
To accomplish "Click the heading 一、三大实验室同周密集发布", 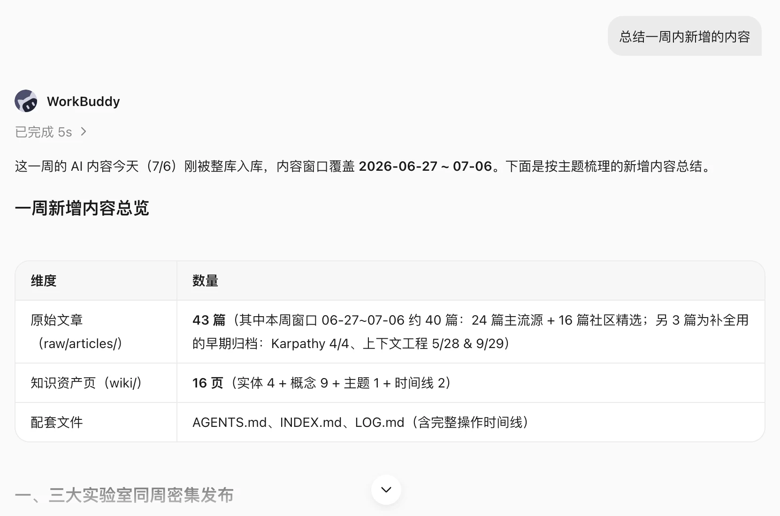I will pos(124,495).
